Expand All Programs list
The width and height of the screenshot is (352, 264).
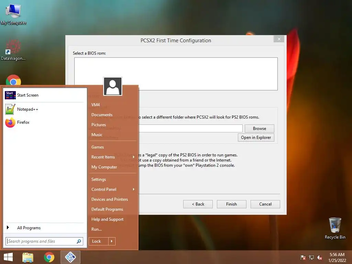(44, 228)
